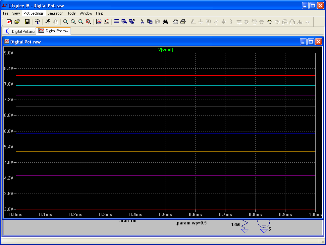Image resolution: width=326 pixels, height=245 pixels.
Task: Click the binoculars Find icon
Action: 165,22
